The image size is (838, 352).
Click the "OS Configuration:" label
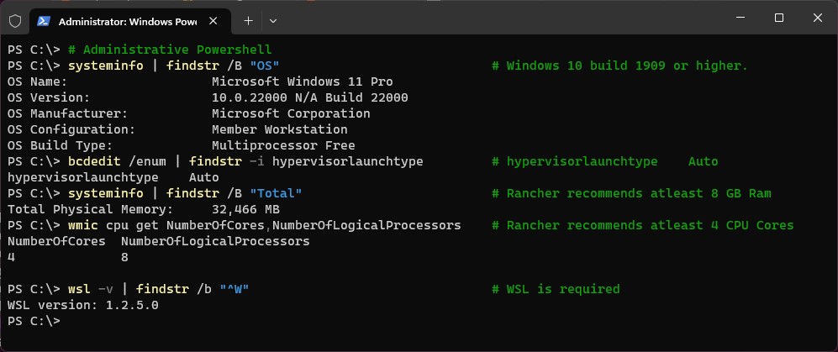tap(71, 130)
